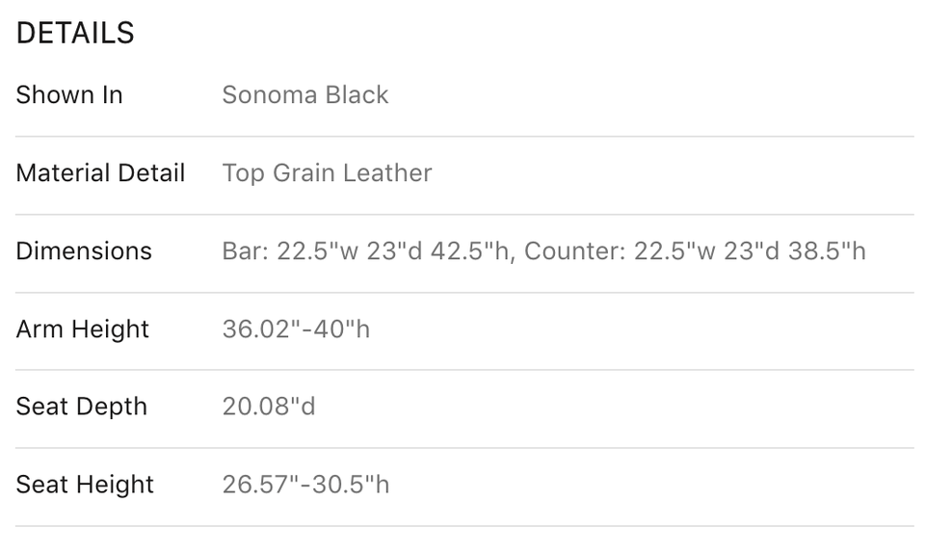Image resolution: width=925 pixels, height=553 pixels.
Task: Click the word Grain in material value
Action: coord(304,173)
